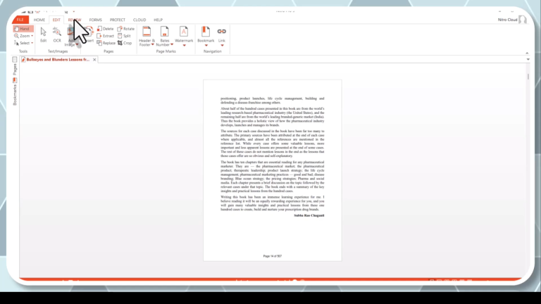541x304 pixels.
Task: Expand the Watermark dropdown arrow
Action: (185, 46)
